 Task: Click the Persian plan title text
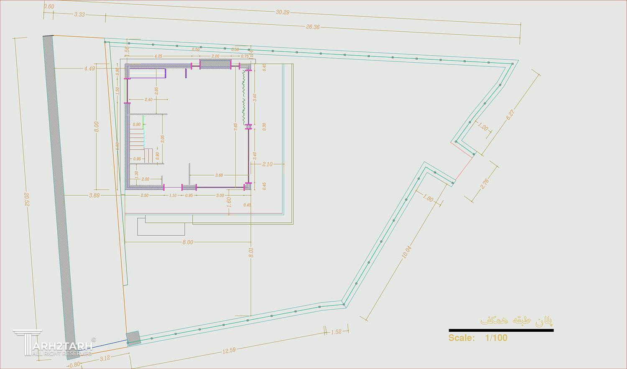(517, 321)
